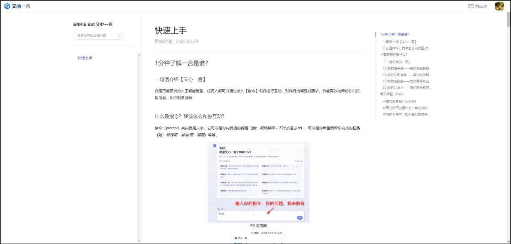Click the sidebar scroll down arrow
Screen dimensions: 511x244
139,241
